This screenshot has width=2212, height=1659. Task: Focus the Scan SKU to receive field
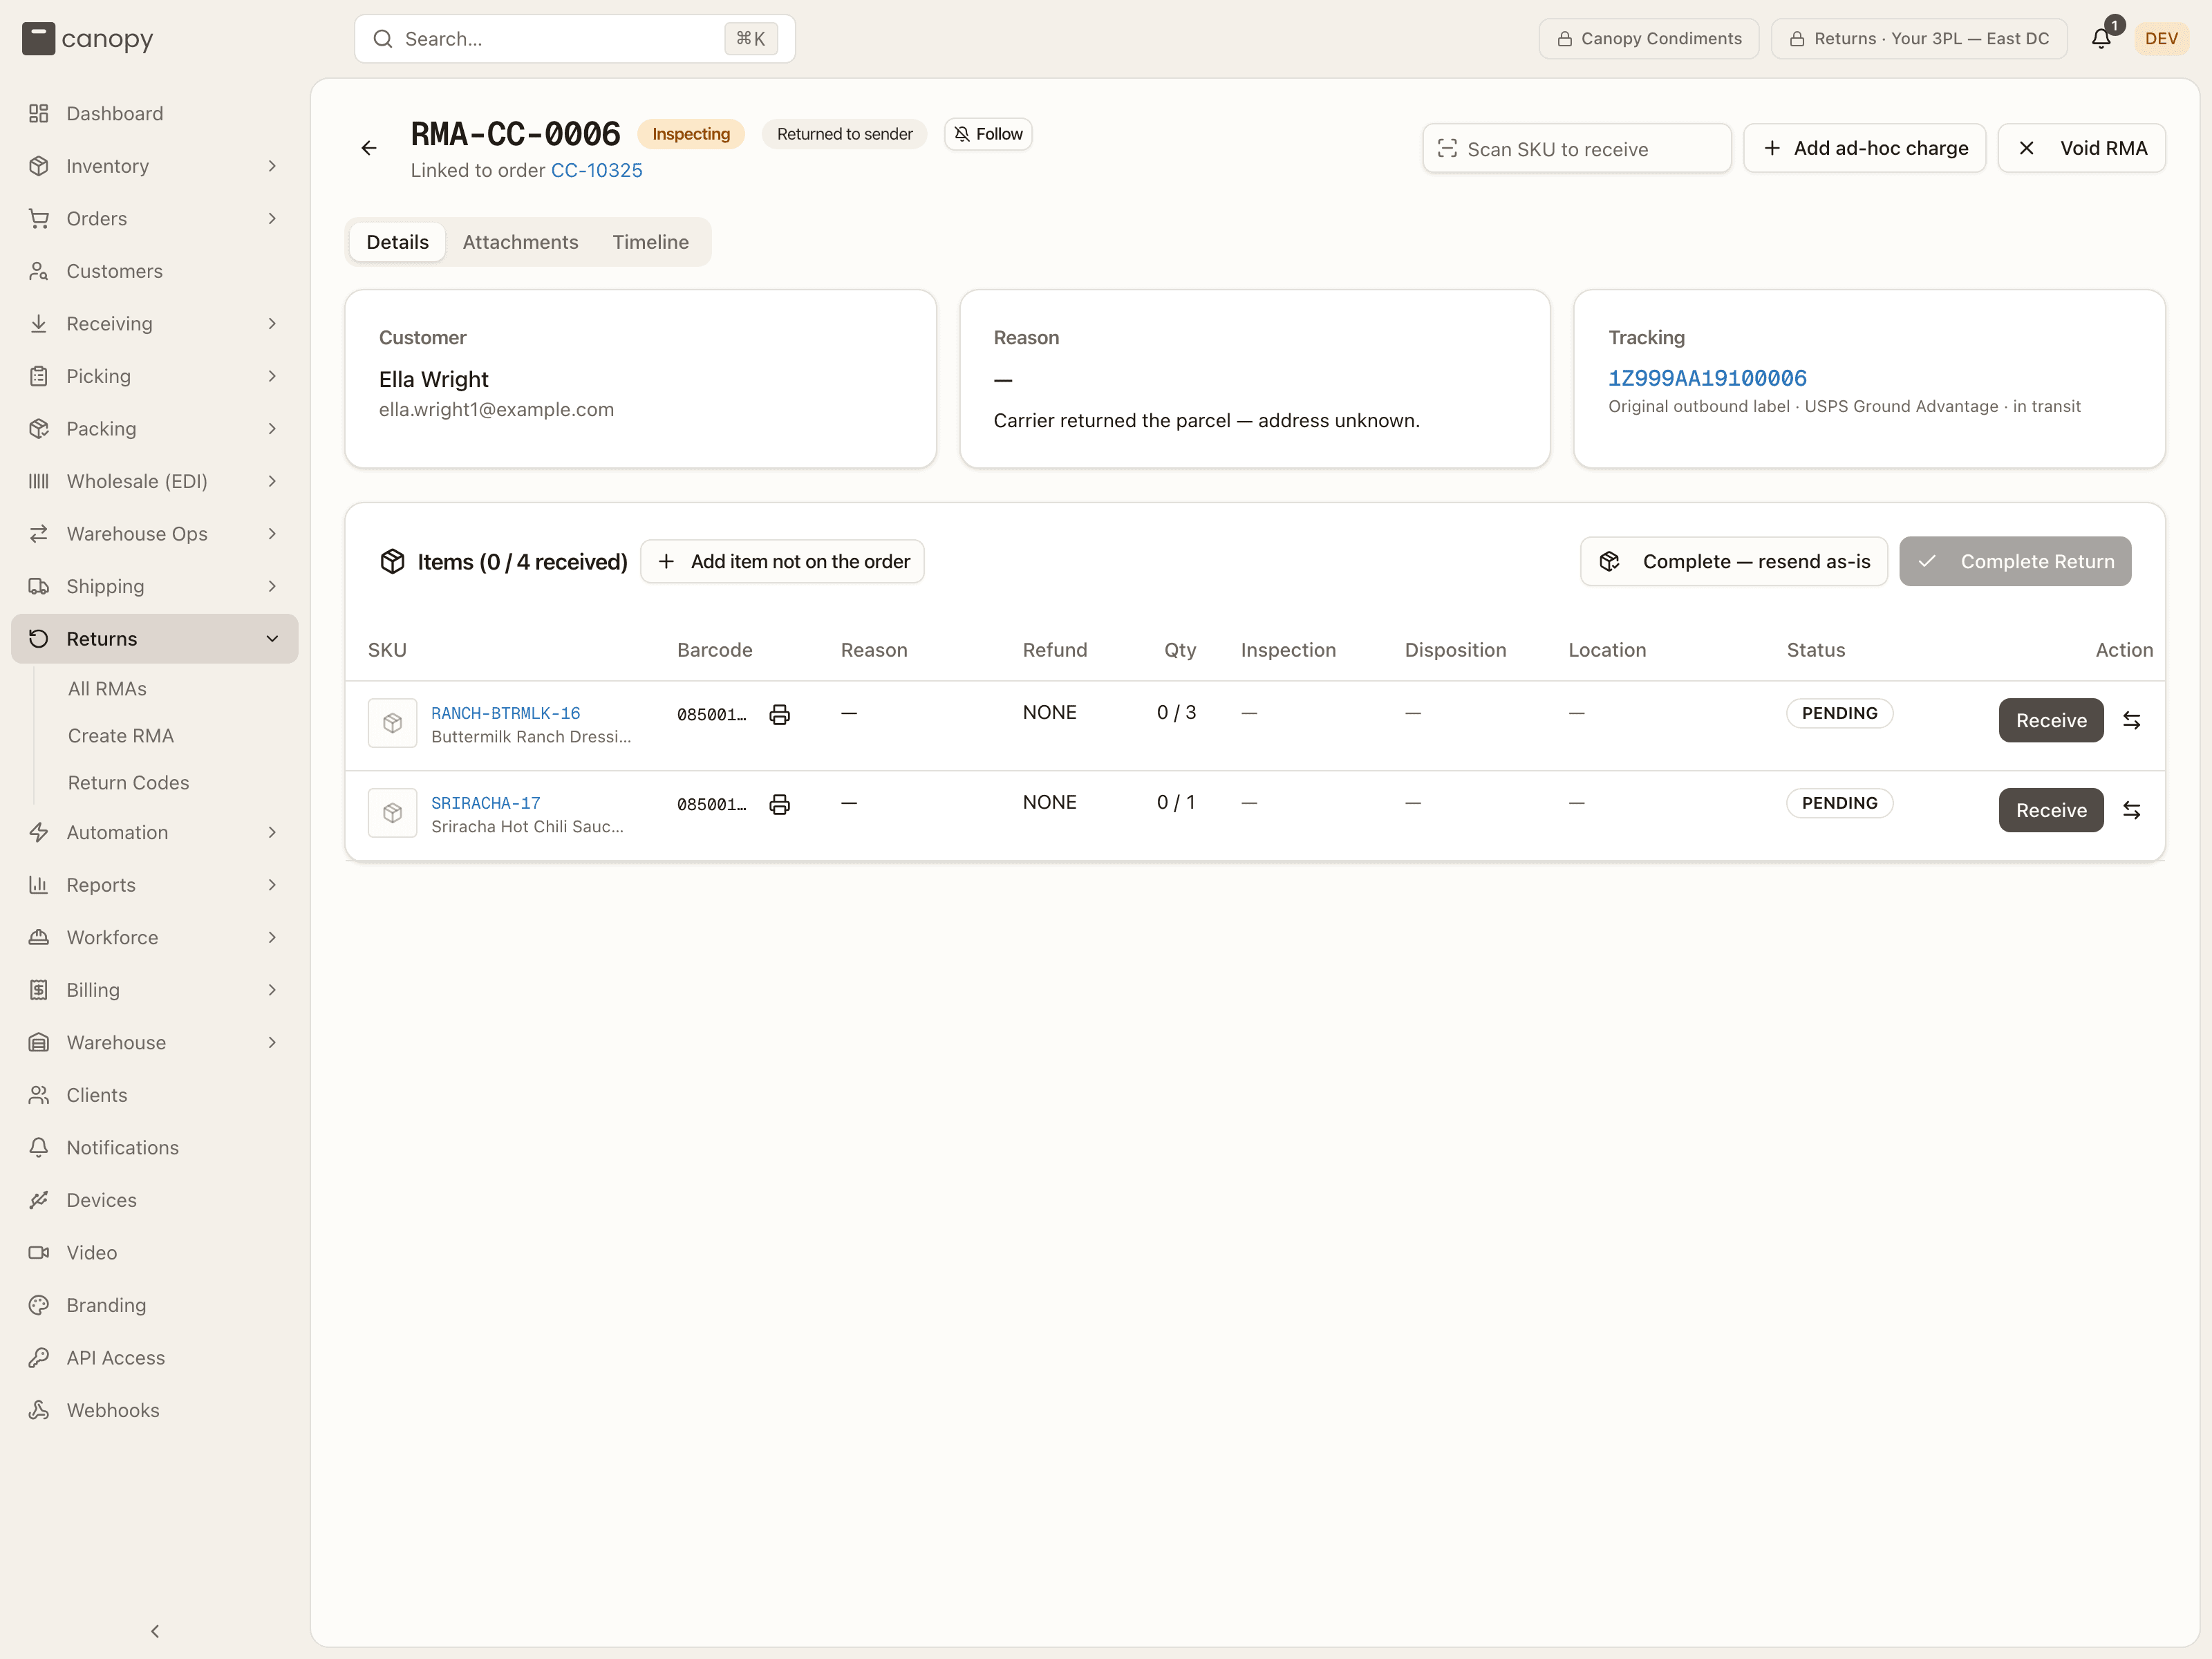tap(1577, 148)
